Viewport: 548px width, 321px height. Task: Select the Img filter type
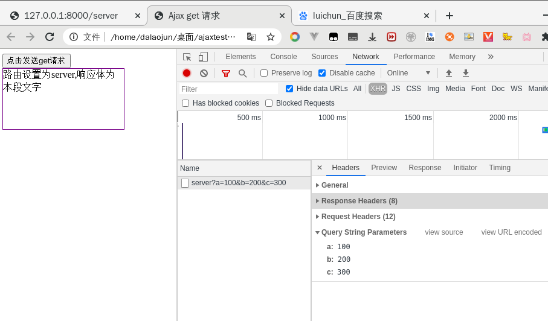tap(433, 89)
